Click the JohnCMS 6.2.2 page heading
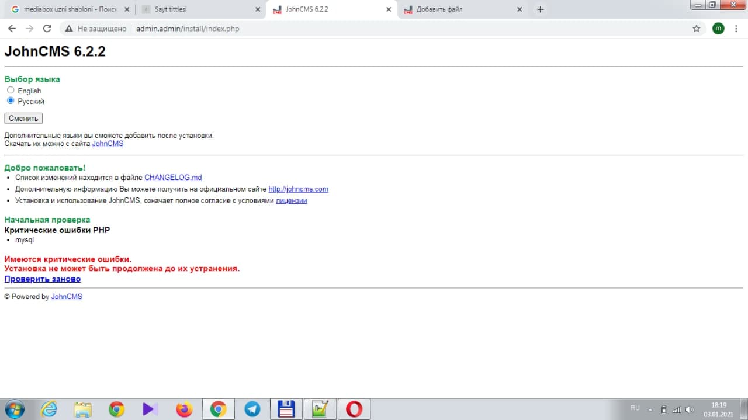Screen dimensions: 748x420 pyautogui.click(x=55, y=51)
